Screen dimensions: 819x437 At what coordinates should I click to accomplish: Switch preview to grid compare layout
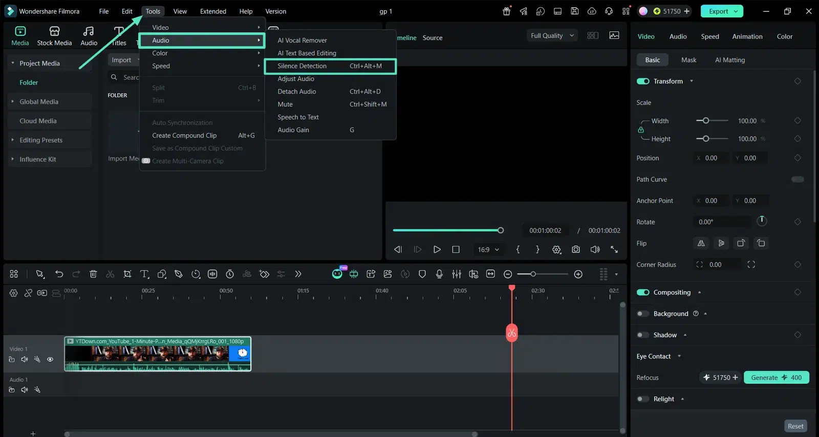pyautogui.click(x=593, y=35)
